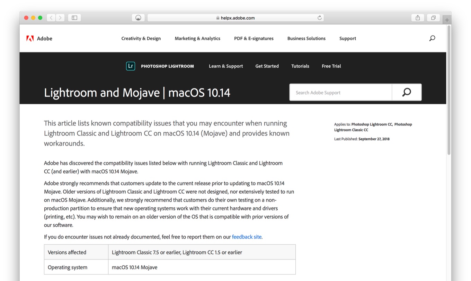Open Marketing & Analytics menu
471x281 pixels.
click(197, 38)
